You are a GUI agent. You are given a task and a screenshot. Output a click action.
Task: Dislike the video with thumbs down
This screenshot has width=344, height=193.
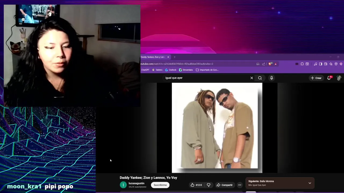pos(209,185)
